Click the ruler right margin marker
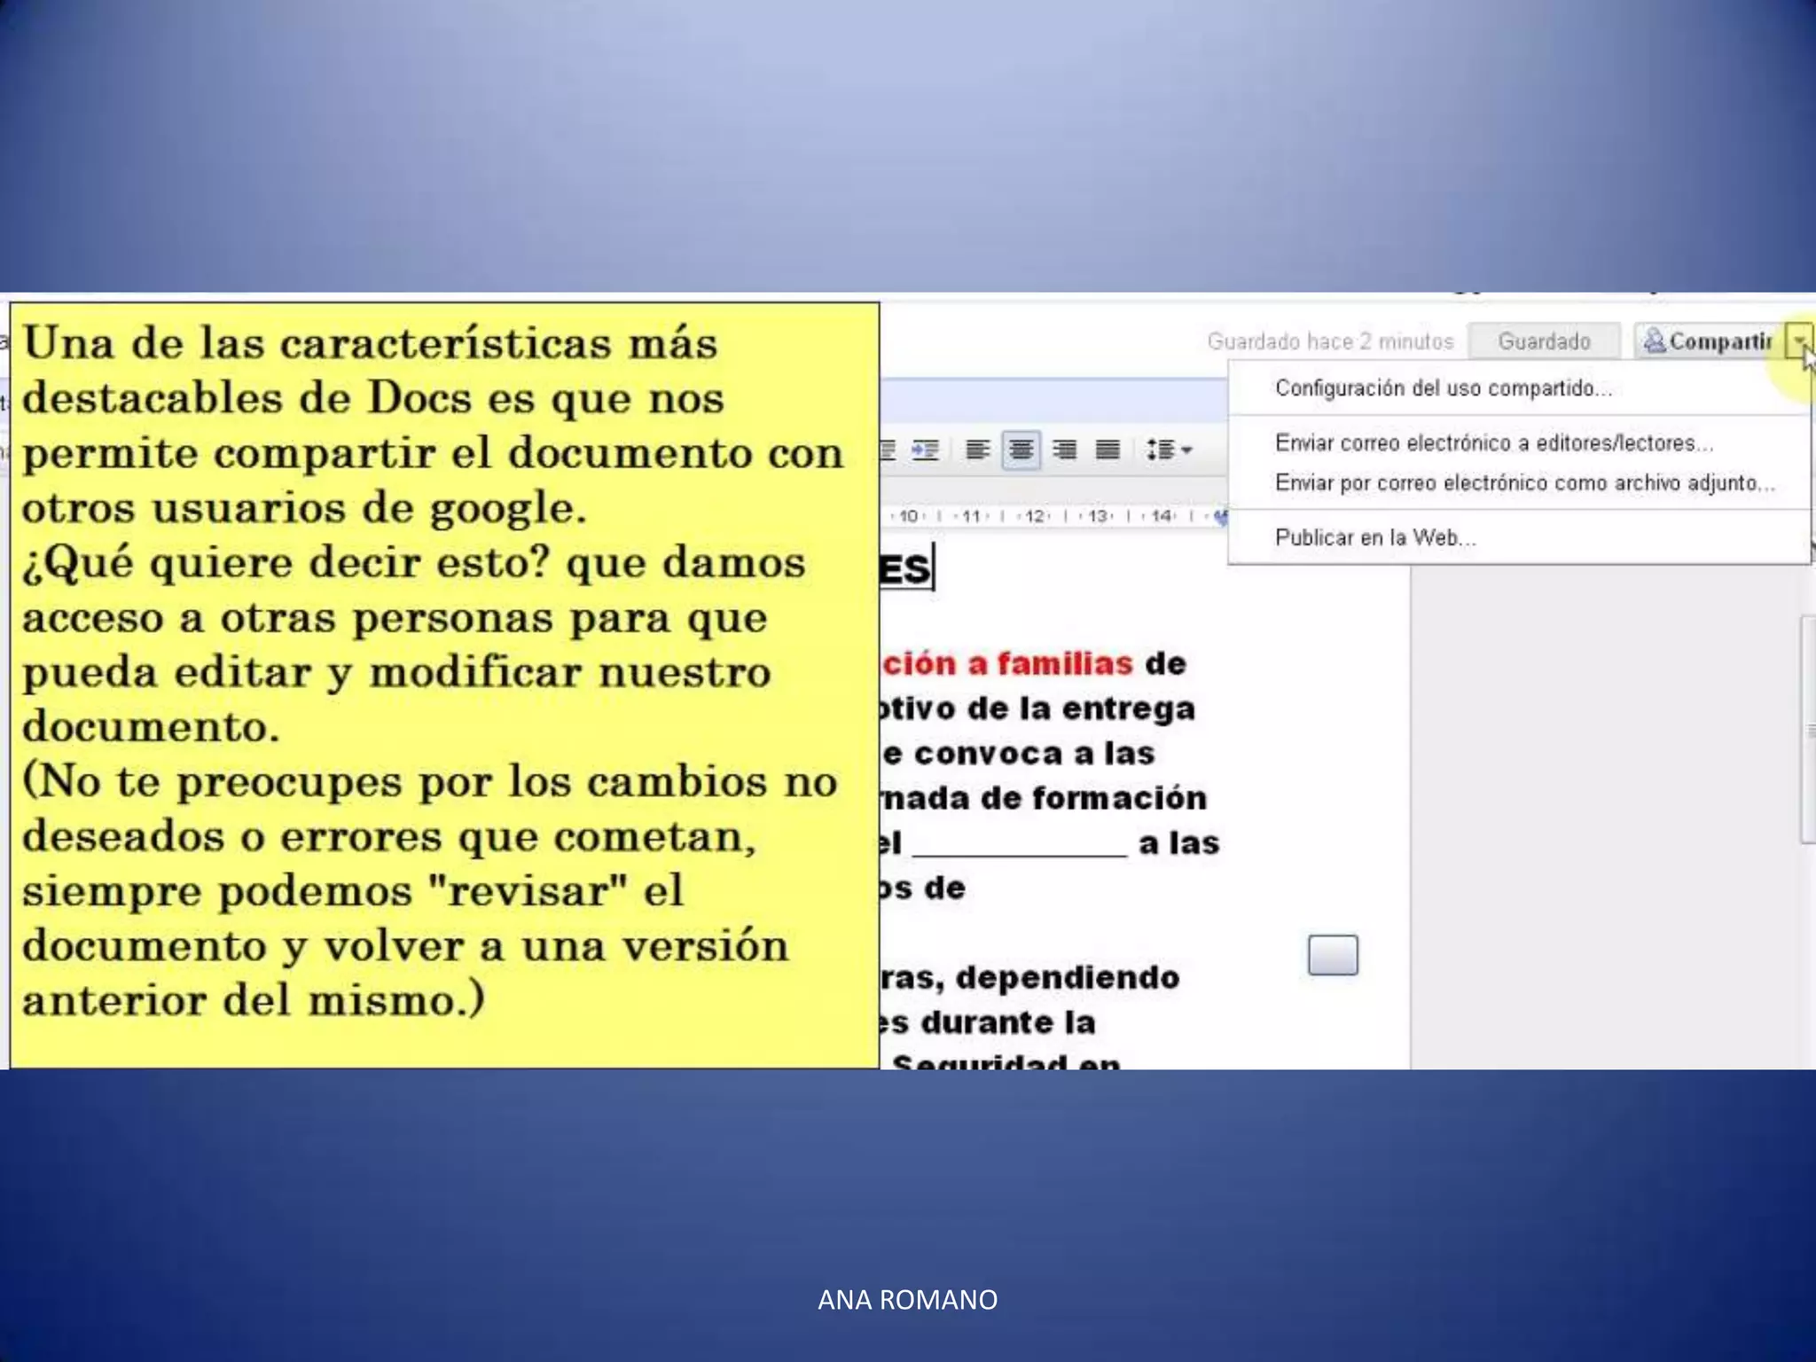The image size is (1816, 1362). [x=1221, y=517]
